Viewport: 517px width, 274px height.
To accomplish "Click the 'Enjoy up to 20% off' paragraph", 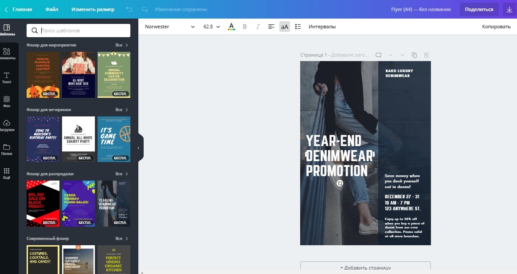I will 404,227.
